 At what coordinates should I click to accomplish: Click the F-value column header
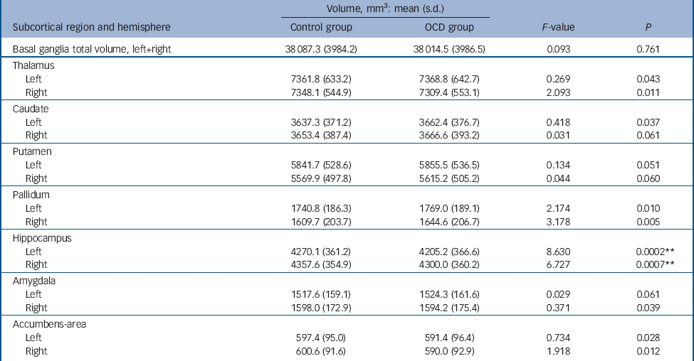click(557, 28)
